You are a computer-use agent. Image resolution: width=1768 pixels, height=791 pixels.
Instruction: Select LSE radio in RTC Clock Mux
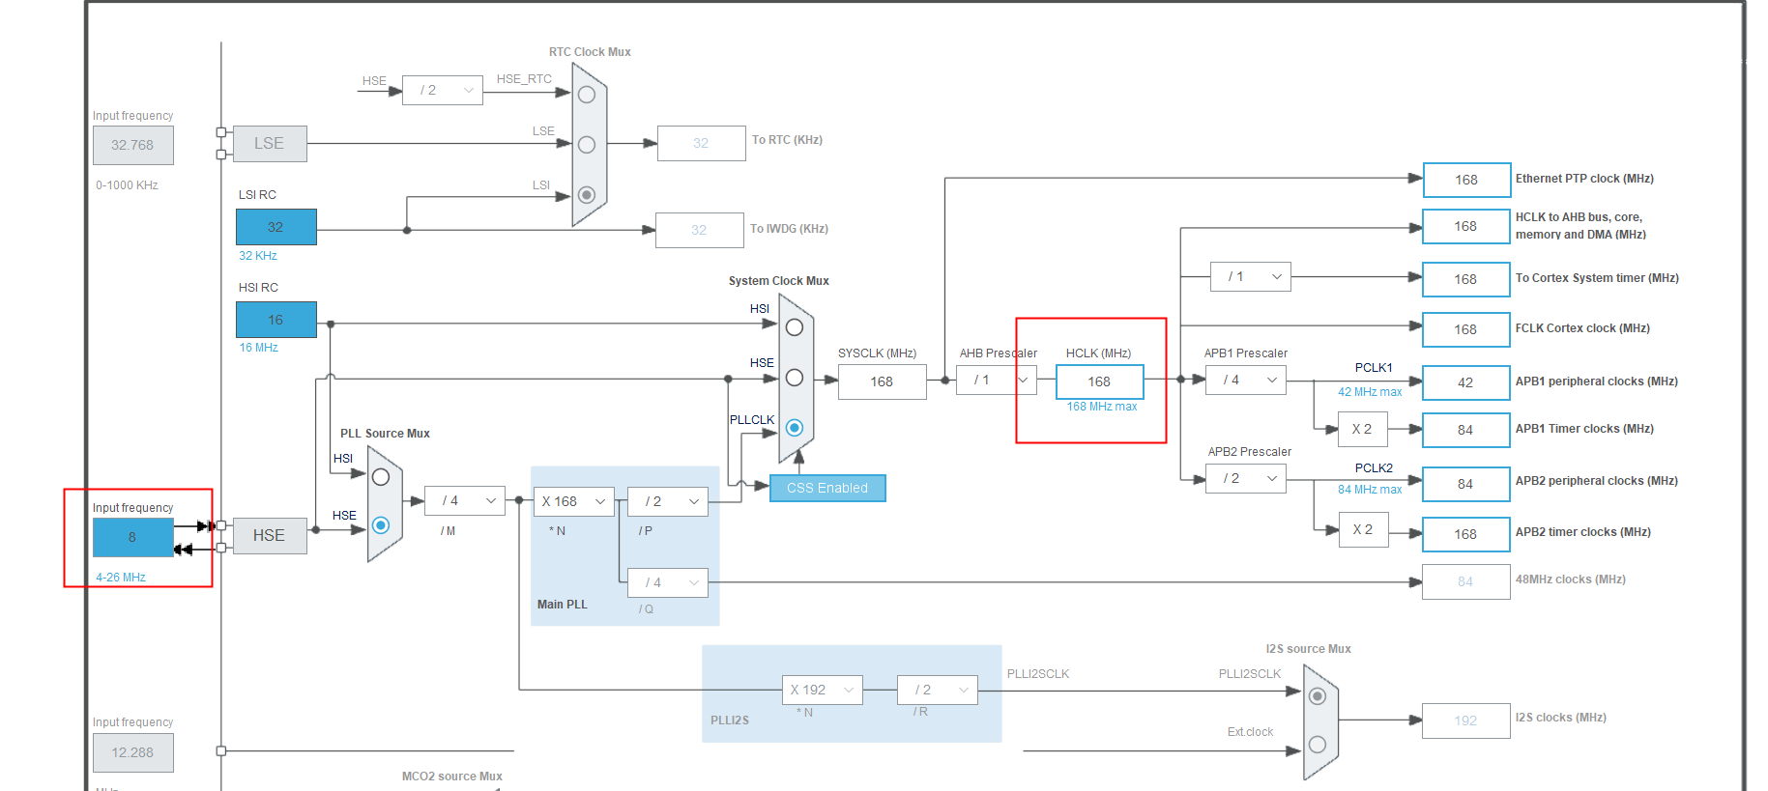587,145
